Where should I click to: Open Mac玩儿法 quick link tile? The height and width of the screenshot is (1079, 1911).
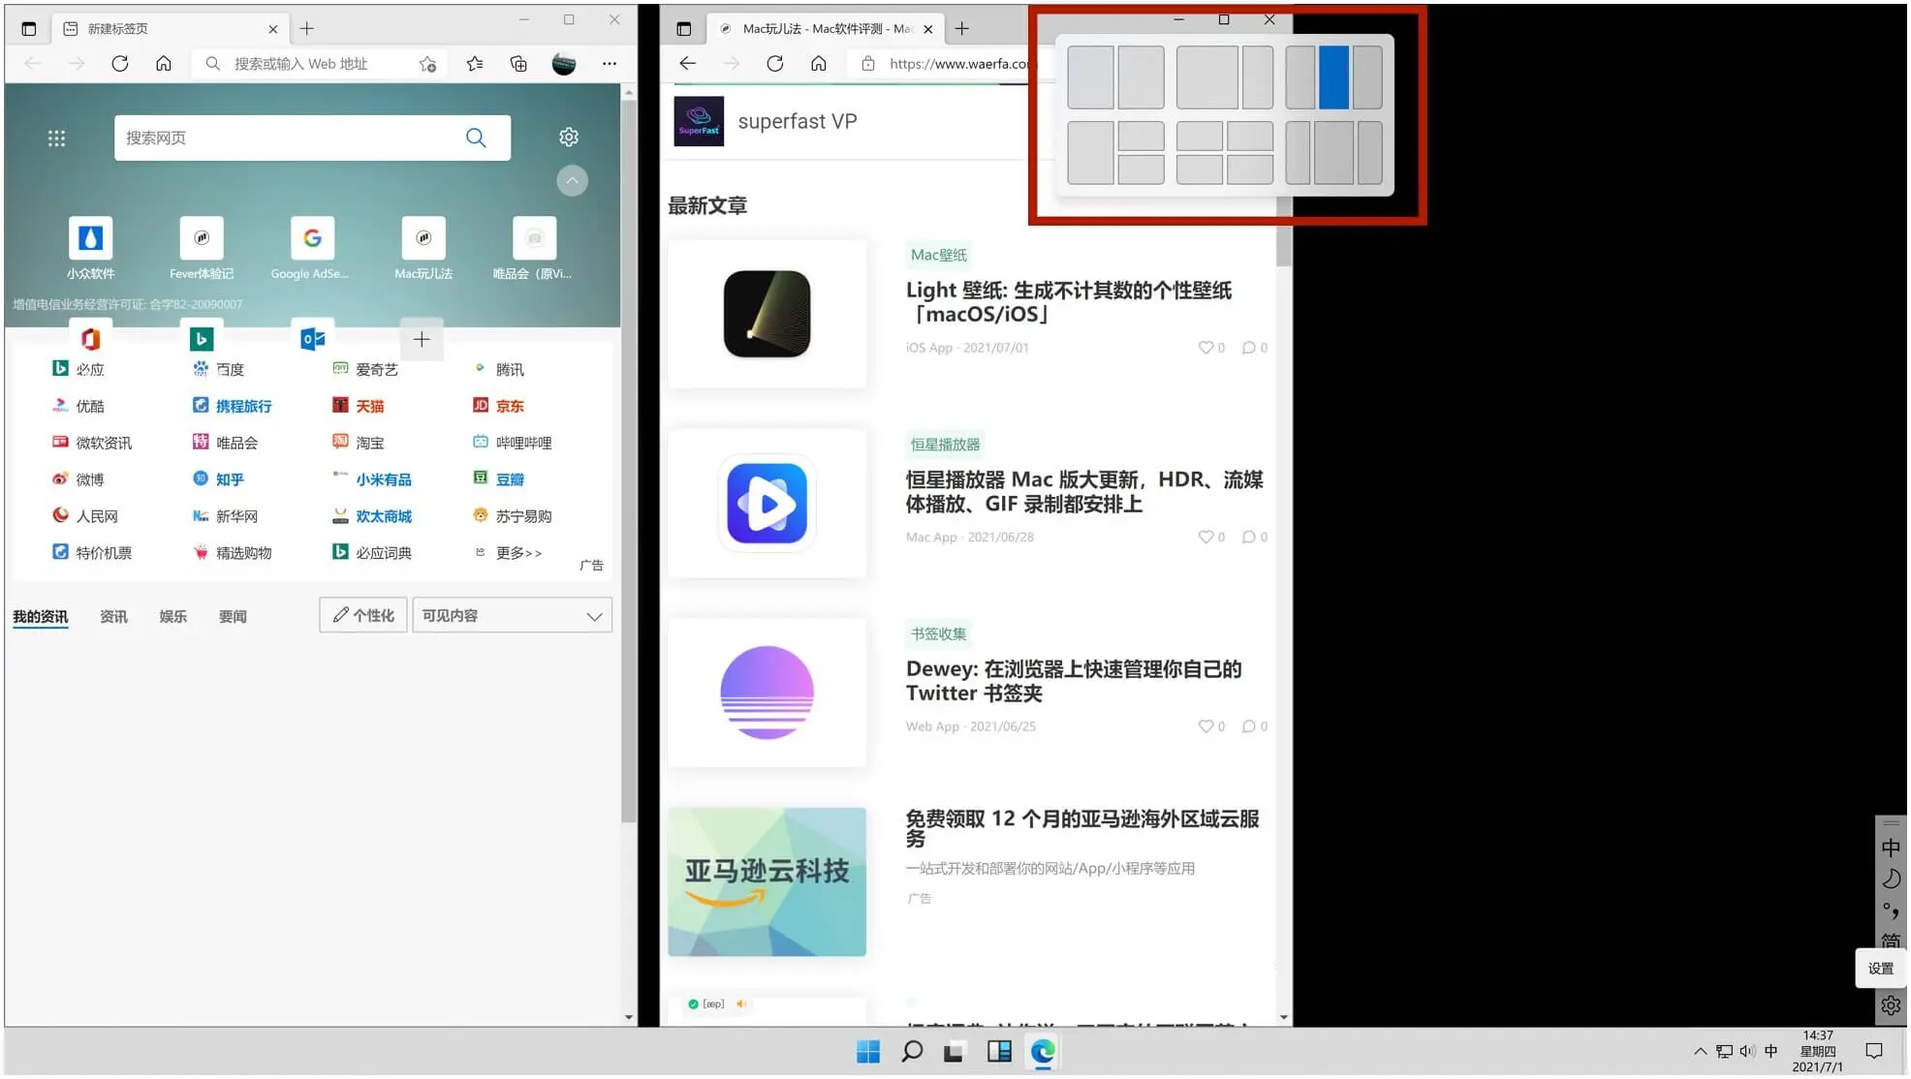coord(423,248)
